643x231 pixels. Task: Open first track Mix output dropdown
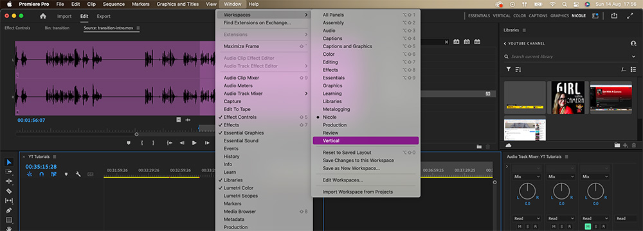(x=527, y=176)
